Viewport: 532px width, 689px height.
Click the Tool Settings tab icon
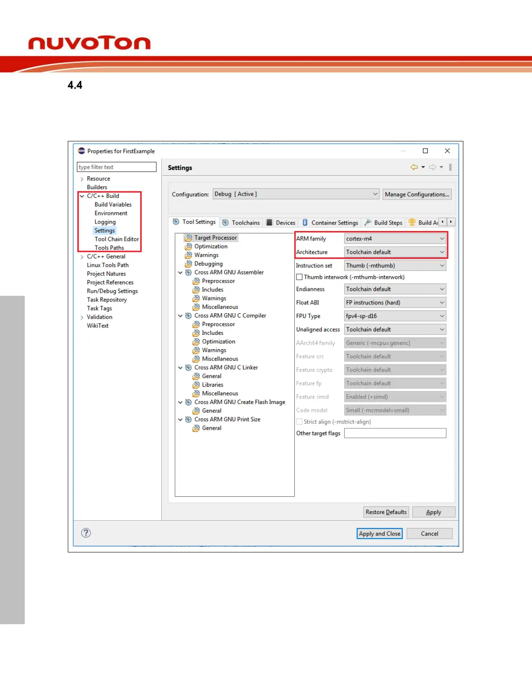click(176, 222)
